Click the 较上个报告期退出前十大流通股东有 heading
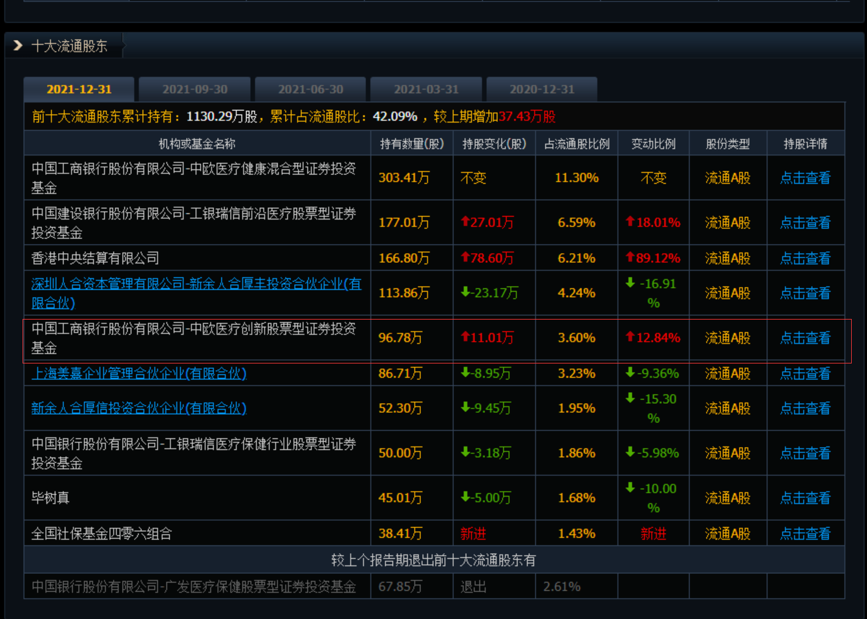 (x=434, y=560)
